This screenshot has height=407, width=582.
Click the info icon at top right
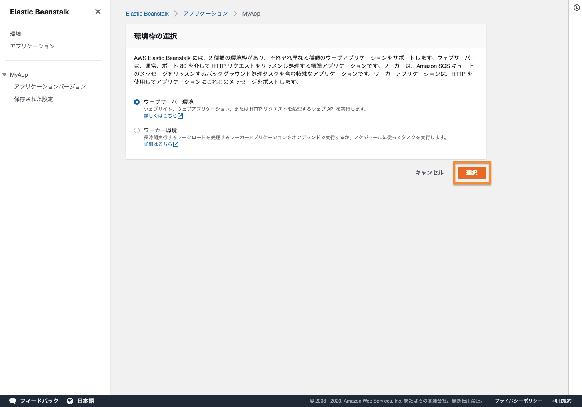pos(576,8)
